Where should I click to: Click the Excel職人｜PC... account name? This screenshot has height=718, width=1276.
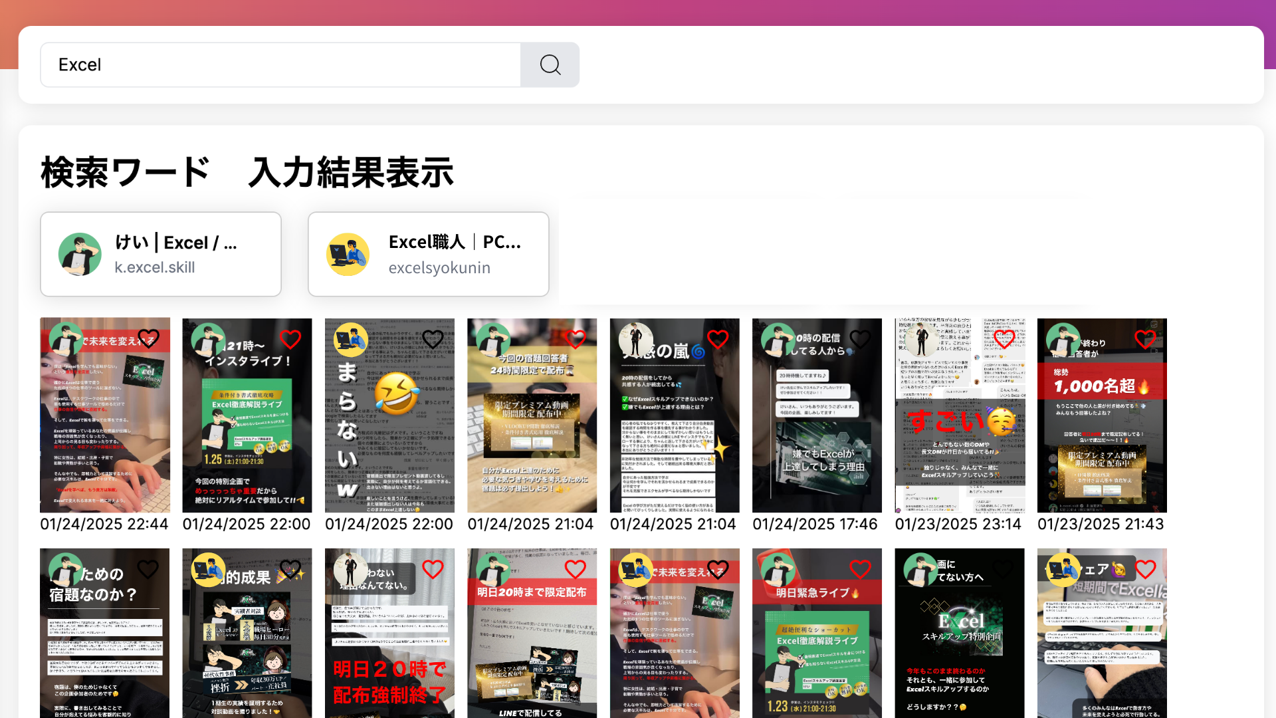pos(455,242)
